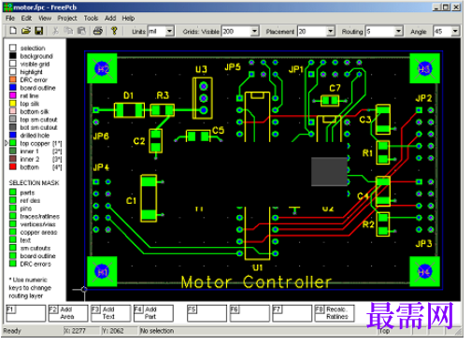The height and width of the screenshot is (345, 471).
Task: Click the F4 Add Part button
Action: [153, 313]
